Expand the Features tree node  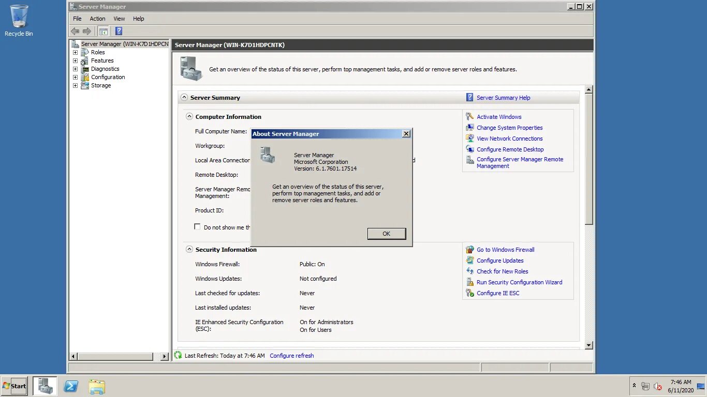(75, 60)
